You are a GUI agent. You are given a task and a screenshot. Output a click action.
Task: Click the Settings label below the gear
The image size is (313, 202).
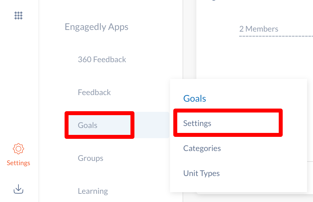click(18, 163)
